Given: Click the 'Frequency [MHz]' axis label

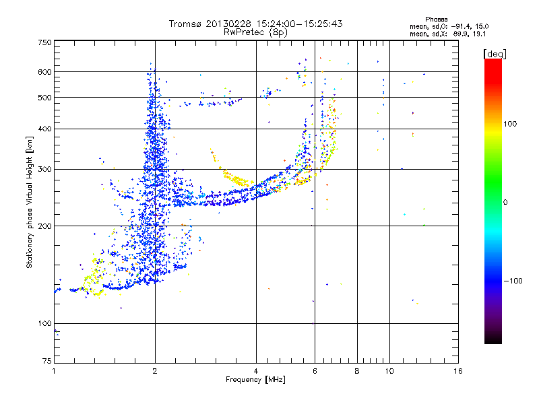Looking at the screenshot, I should [x=255, y=380].
